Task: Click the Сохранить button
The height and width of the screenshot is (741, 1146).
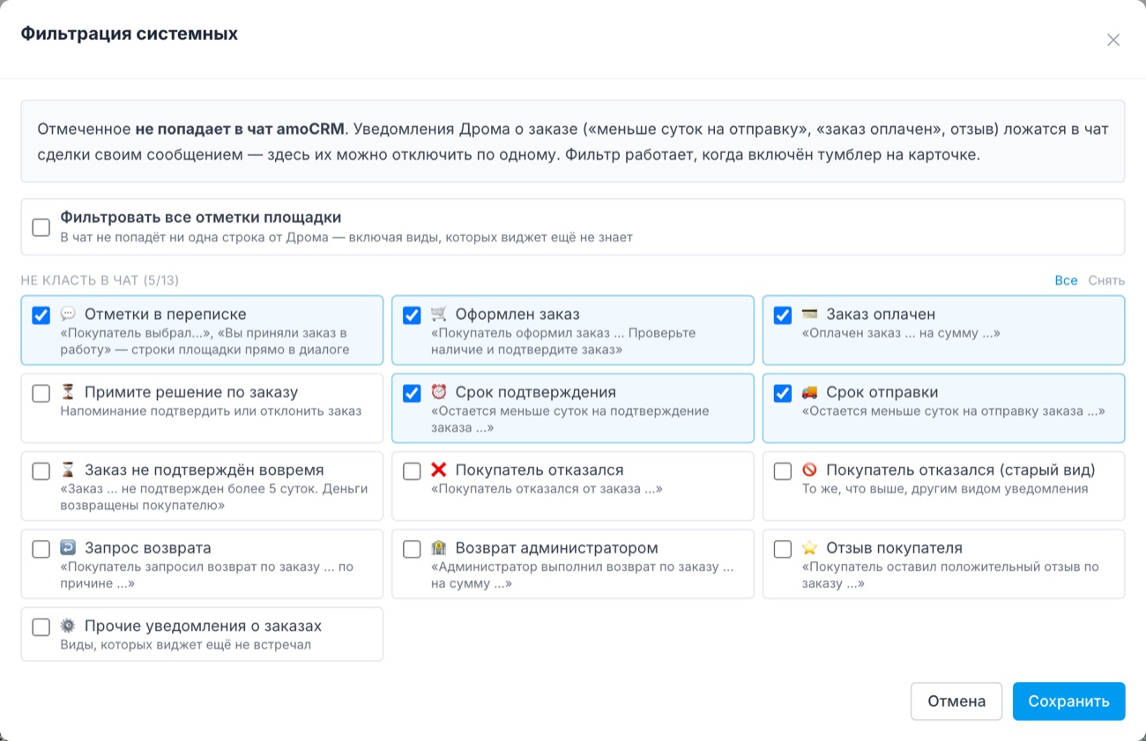Action: [1068, 701]
